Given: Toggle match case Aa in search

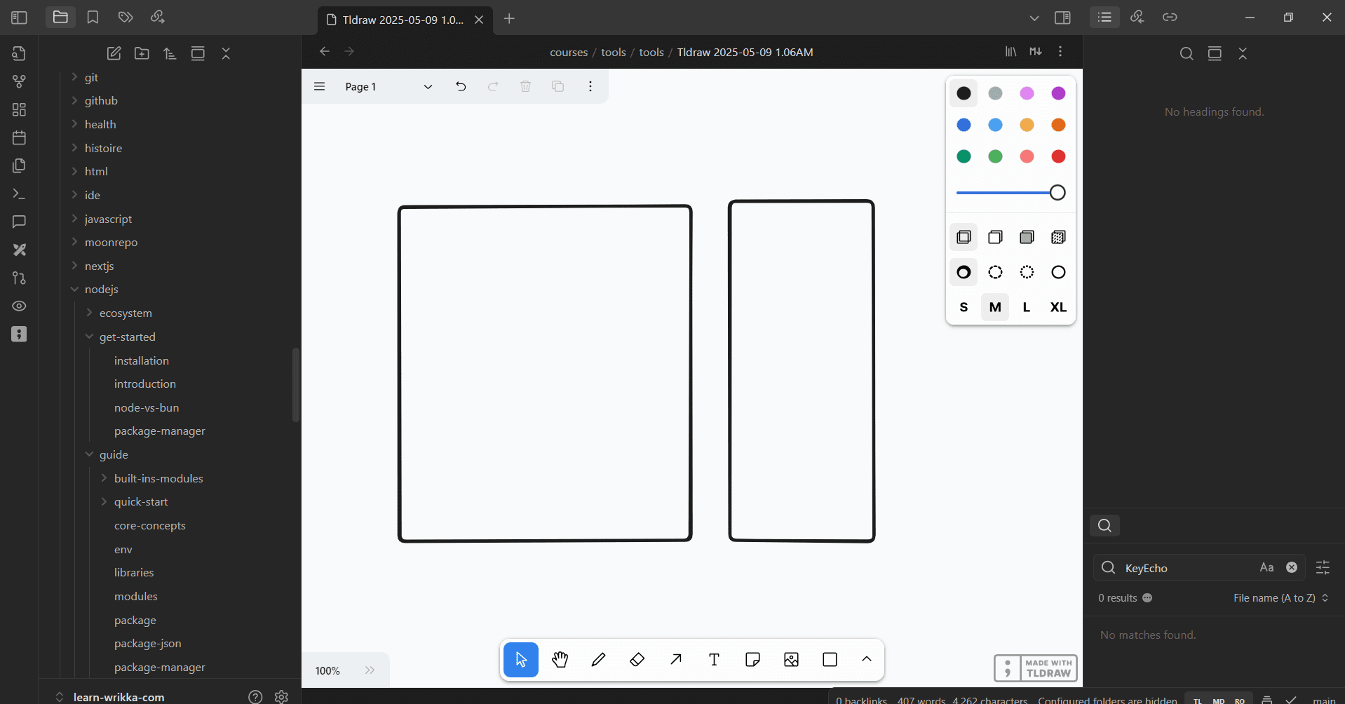Looking at the screenshot, I should pos(1266,567).
